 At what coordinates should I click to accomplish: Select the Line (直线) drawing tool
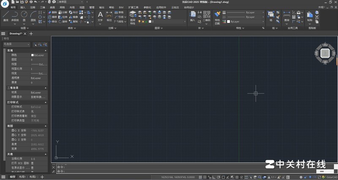tap(5, 16)
